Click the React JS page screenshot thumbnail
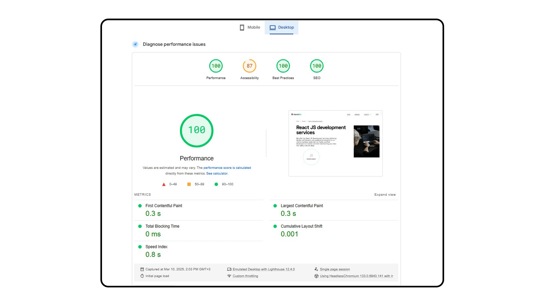Screen dimensions: 544x306 [x=335, y=143]
